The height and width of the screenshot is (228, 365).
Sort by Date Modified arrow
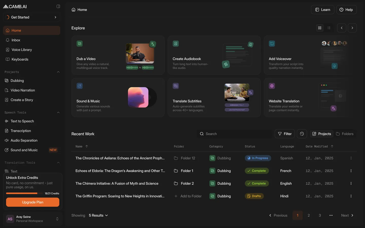(332, 146)
